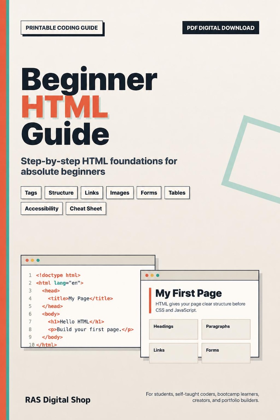Select the Tags topic chip
Screen dimensions: 280x420
pyautogui.click(x=31, y=193)
